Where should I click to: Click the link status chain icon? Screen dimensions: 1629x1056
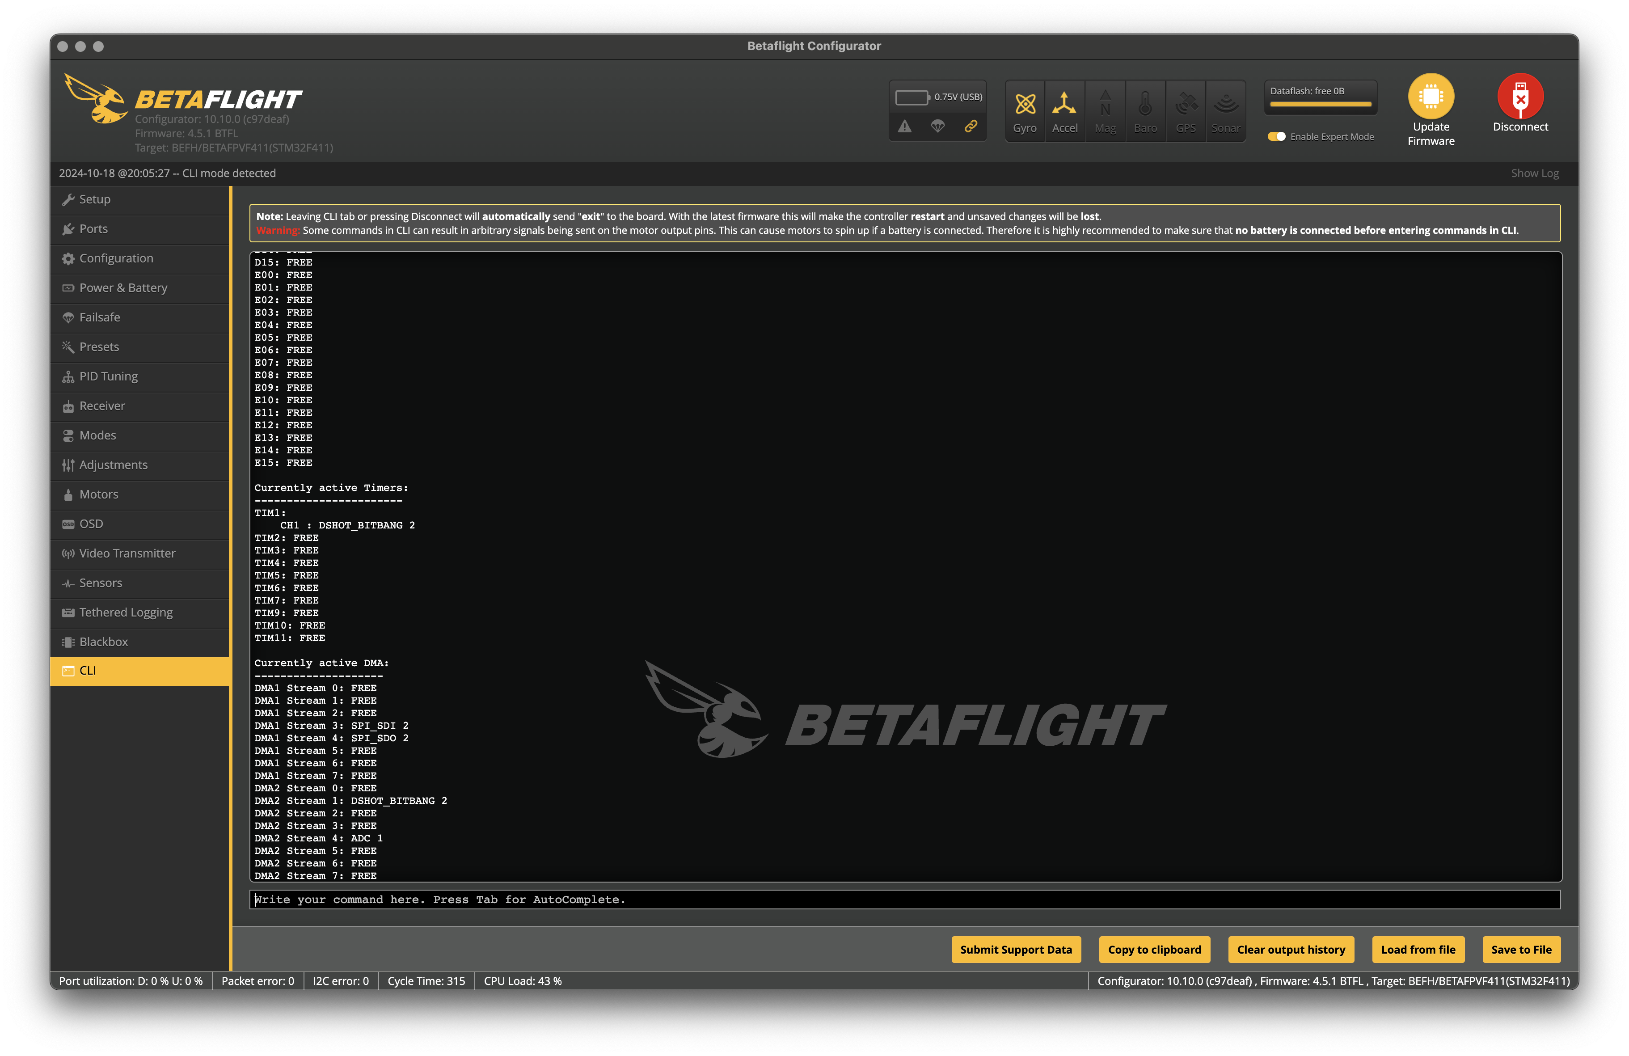click(x=971, y=126)
